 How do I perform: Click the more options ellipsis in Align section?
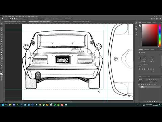(x=153, y=72)
